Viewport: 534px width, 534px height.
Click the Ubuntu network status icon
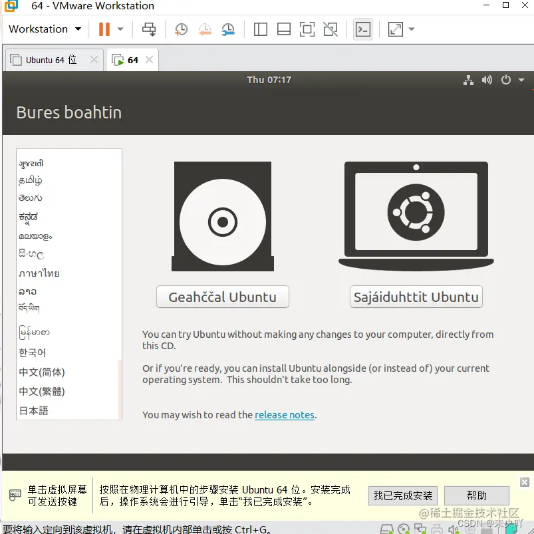468,80
